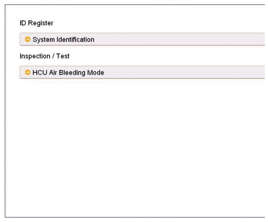
Task: Expand the System Identification row
Action: click(142, 39)
